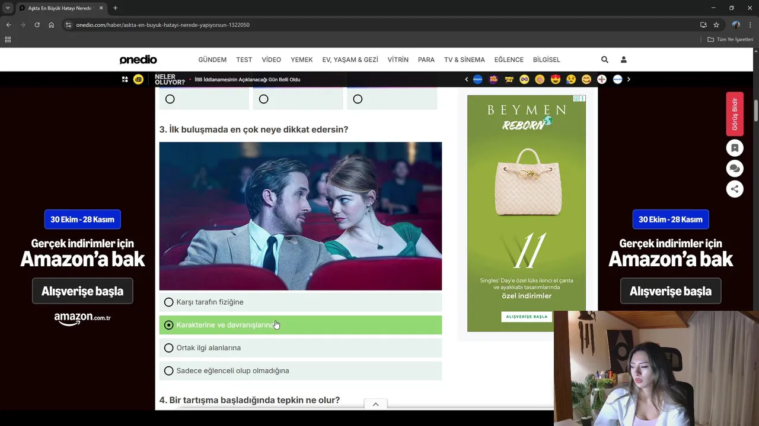
Task: Open TEST menu
Action: tap(244, 60)
